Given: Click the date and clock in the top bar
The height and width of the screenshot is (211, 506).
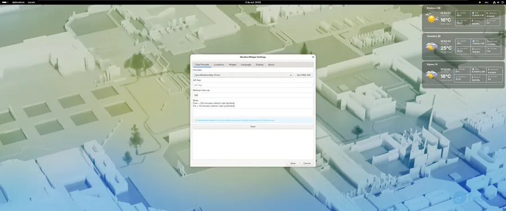Looking at the screenshot, I should click(253, 2).
